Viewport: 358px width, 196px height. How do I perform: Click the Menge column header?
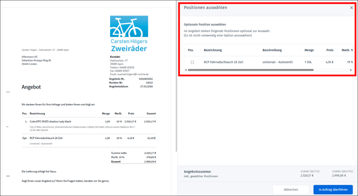click(x=309, y=50)
